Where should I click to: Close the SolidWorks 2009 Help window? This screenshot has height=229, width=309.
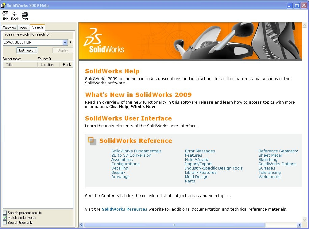pos(304,5)
